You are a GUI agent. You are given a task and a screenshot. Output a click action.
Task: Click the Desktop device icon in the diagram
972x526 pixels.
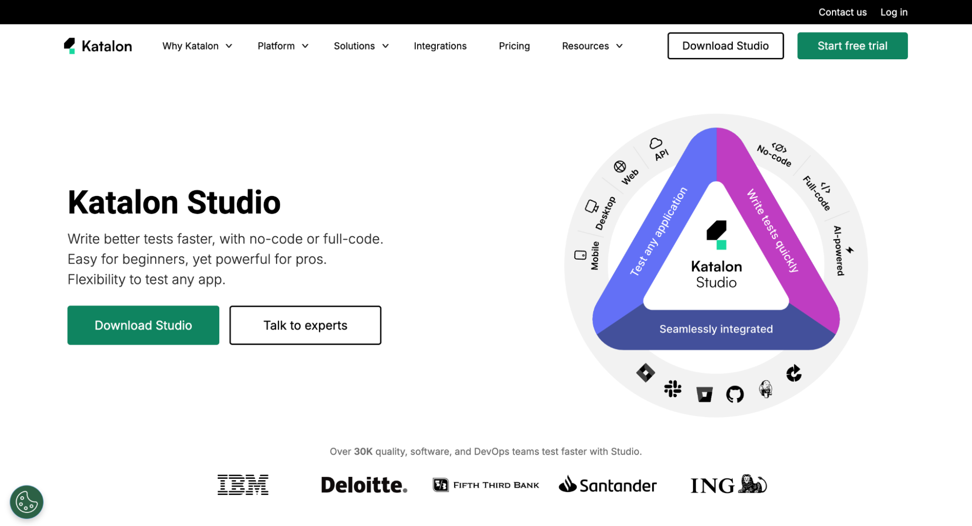[x=591, y=206]
